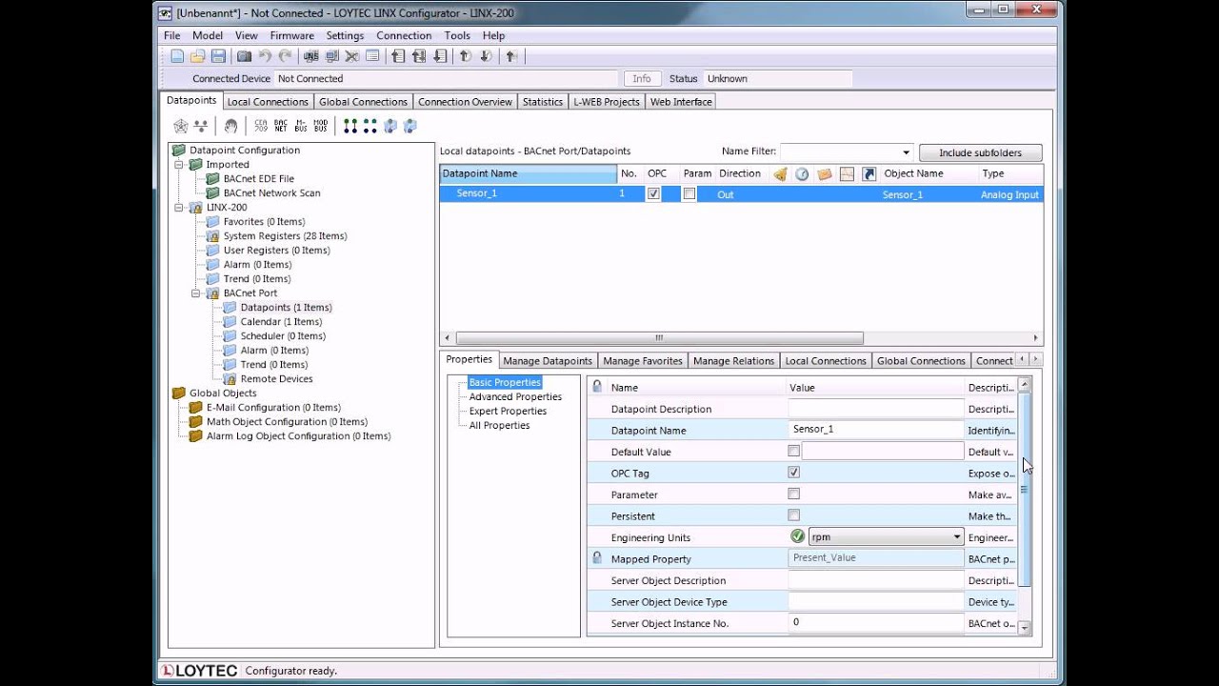Click the camera icon in the toolbar

pyautogui.click(x=244, y=56)
